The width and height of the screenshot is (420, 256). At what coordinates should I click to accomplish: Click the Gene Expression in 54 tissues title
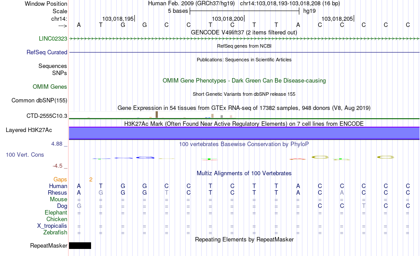click(244, 108)
